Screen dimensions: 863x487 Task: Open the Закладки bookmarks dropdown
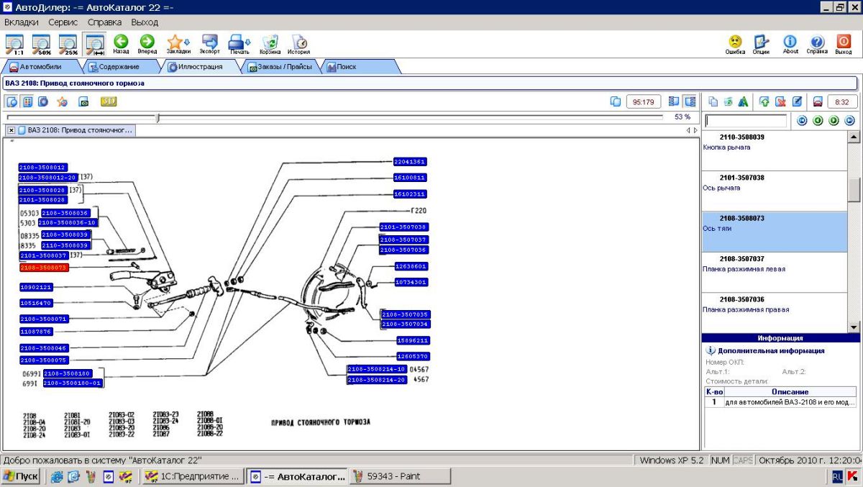(x=178, y=42)
